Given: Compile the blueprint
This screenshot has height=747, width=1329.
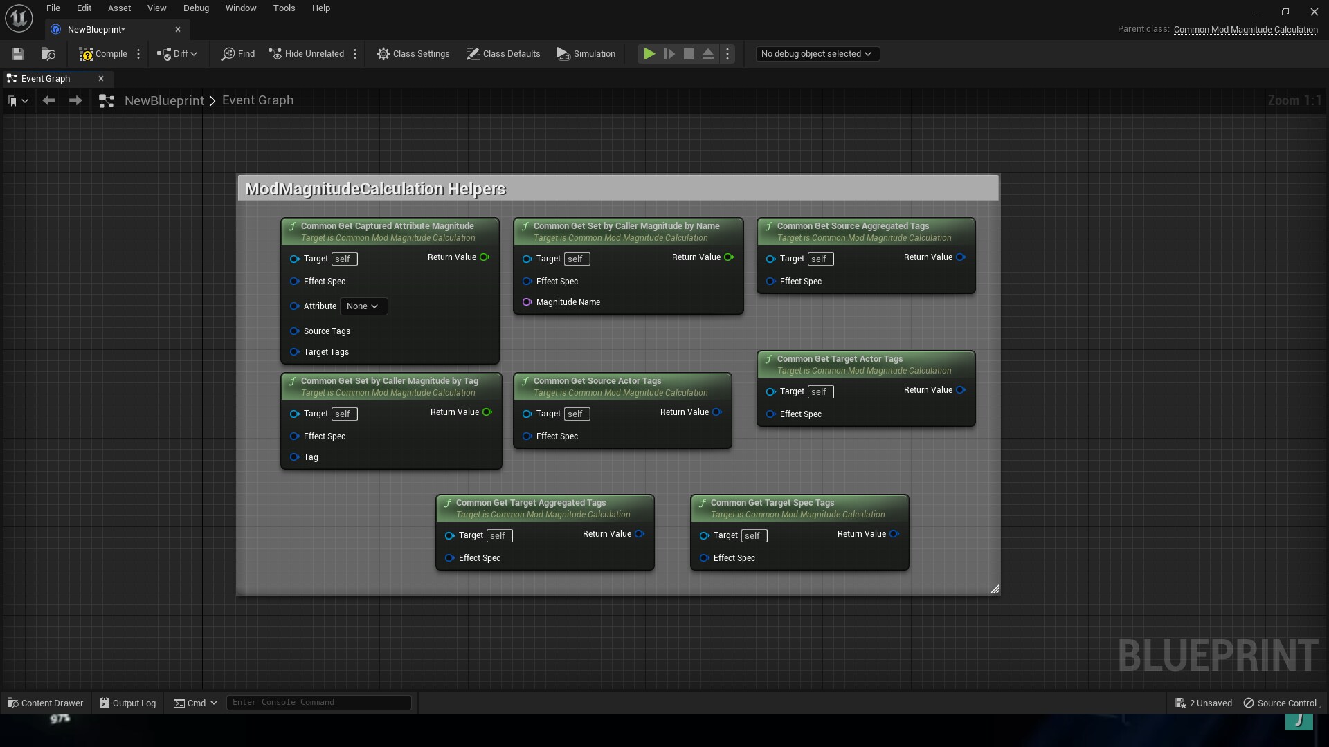Looking at the screenshot, I should pos(102,53).
